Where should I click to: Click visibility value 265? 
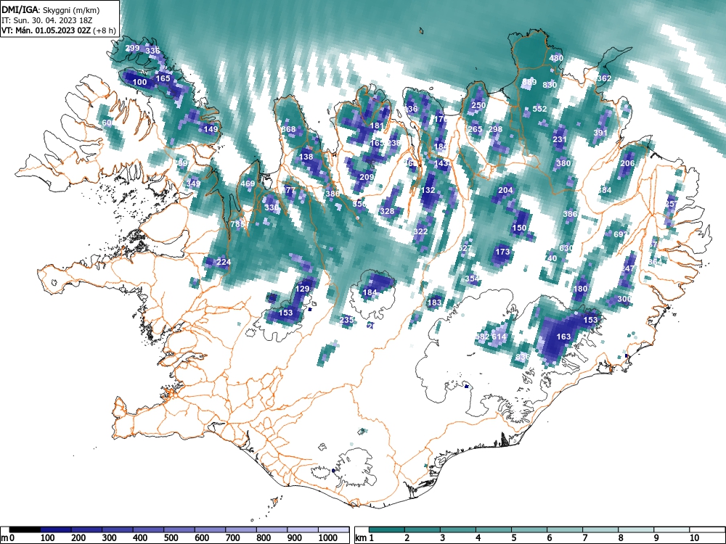pyautogui.click(x=475, y=130)
